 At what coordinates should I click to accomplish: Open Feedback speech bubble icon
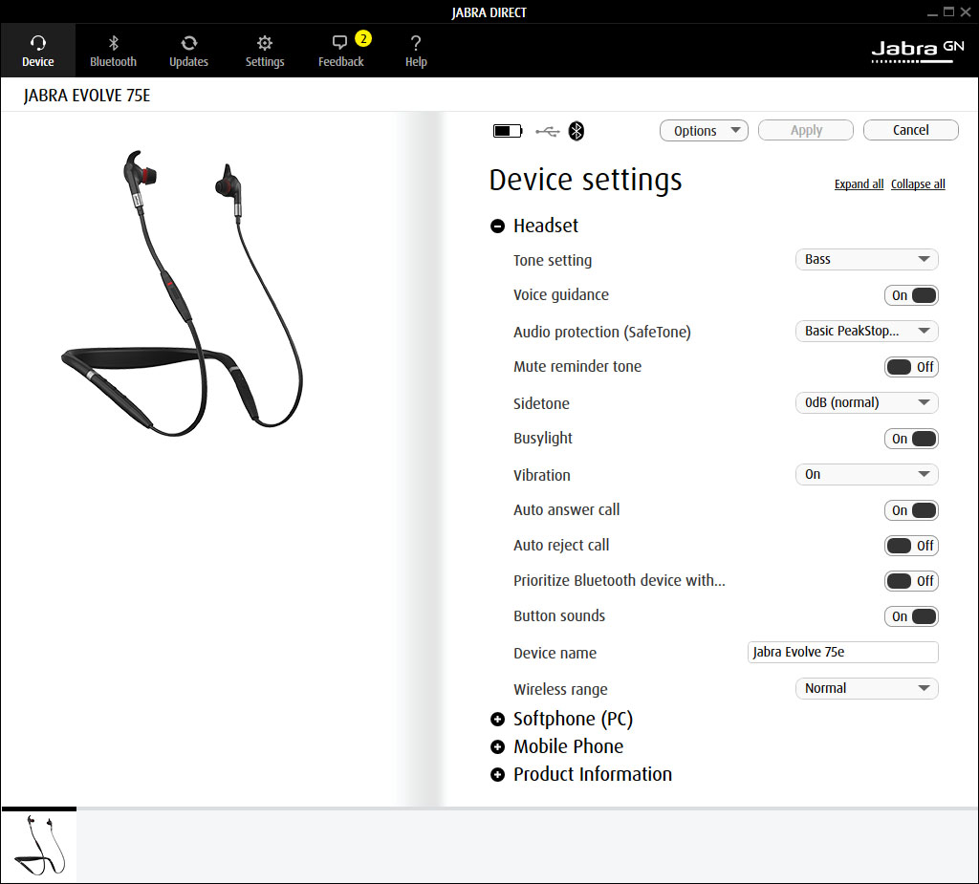tap(339, 44)
